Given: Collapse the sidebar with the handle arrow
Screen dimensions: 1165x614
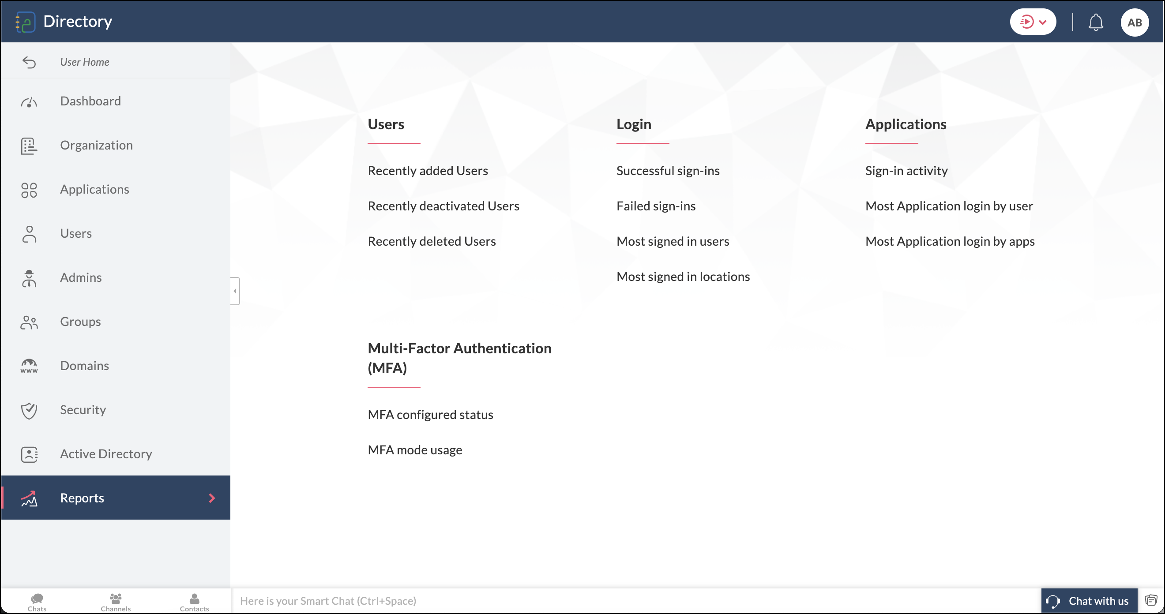Looking at the screenshot, I should 235,291.
